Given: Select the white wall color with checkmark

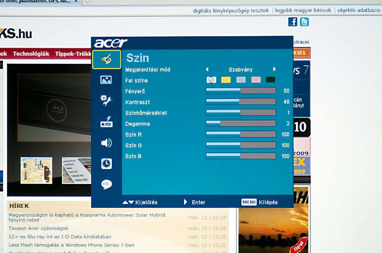Looking at the screenshot, I should click(x=211, y=80).
